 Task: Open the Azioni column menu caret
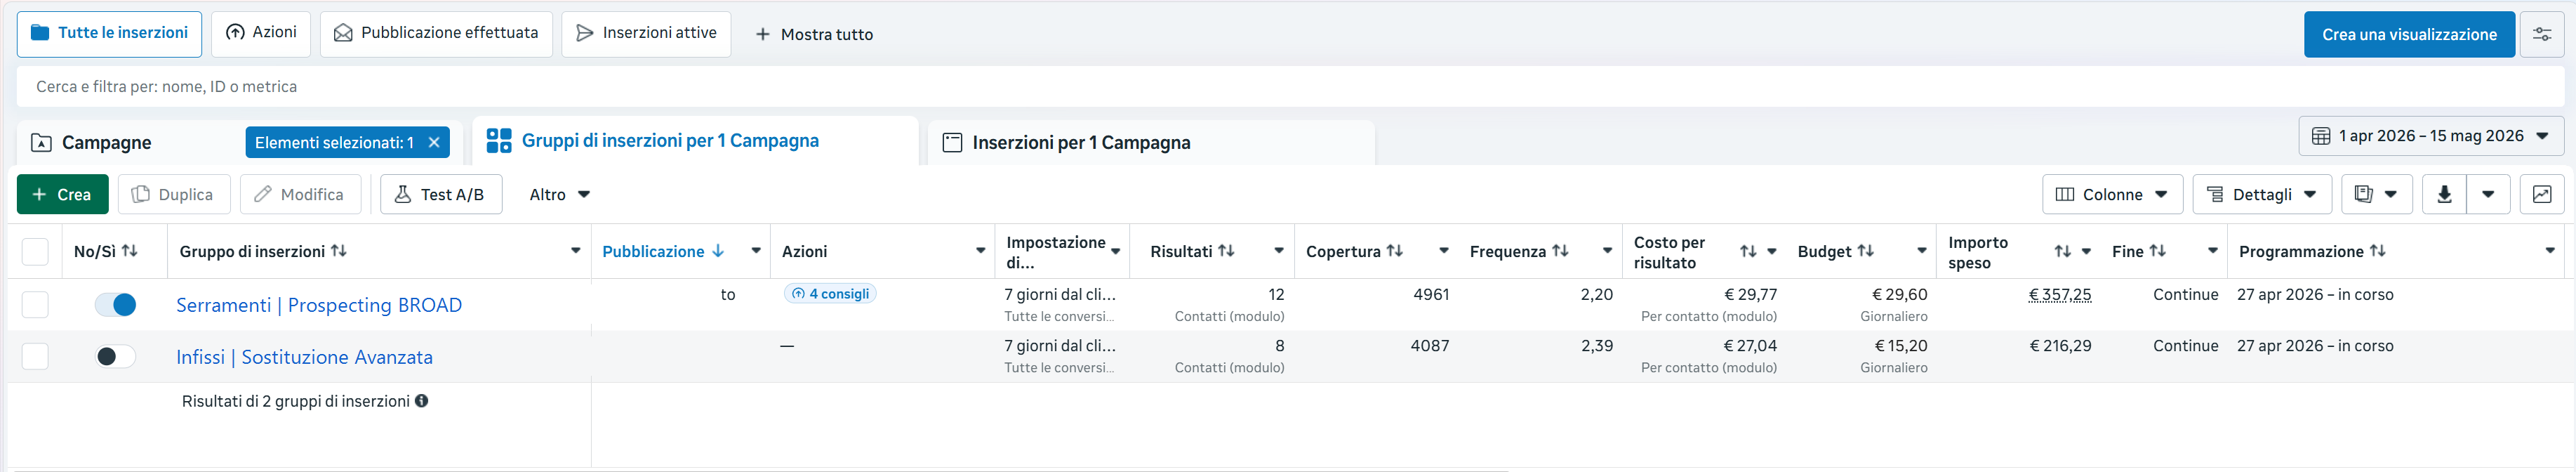click(x=980, y=251)
